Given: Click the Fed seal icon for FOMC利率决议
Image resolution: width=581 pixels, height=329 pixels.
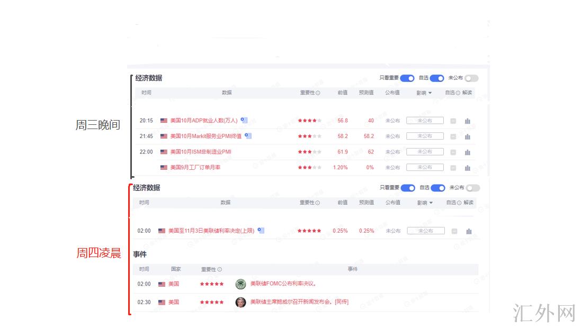Looking at the screenshot, I should click(x=241, y=284).
